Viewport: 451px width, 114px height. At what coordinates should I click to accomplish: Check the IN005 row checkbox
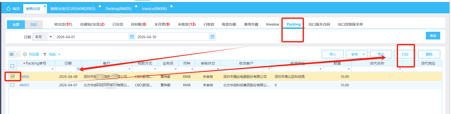pos(12,85)
